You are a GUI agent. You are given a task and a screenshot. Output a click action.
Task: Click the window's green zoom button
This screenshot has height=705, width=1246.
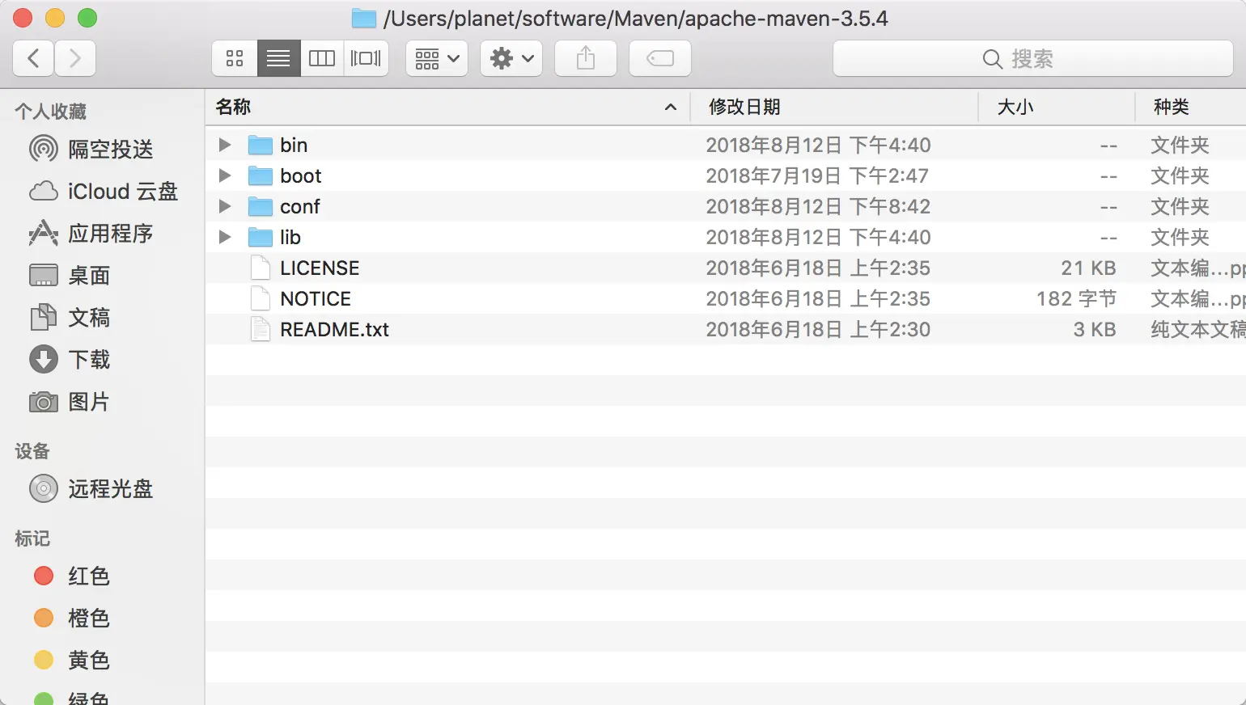coord(87,18)
